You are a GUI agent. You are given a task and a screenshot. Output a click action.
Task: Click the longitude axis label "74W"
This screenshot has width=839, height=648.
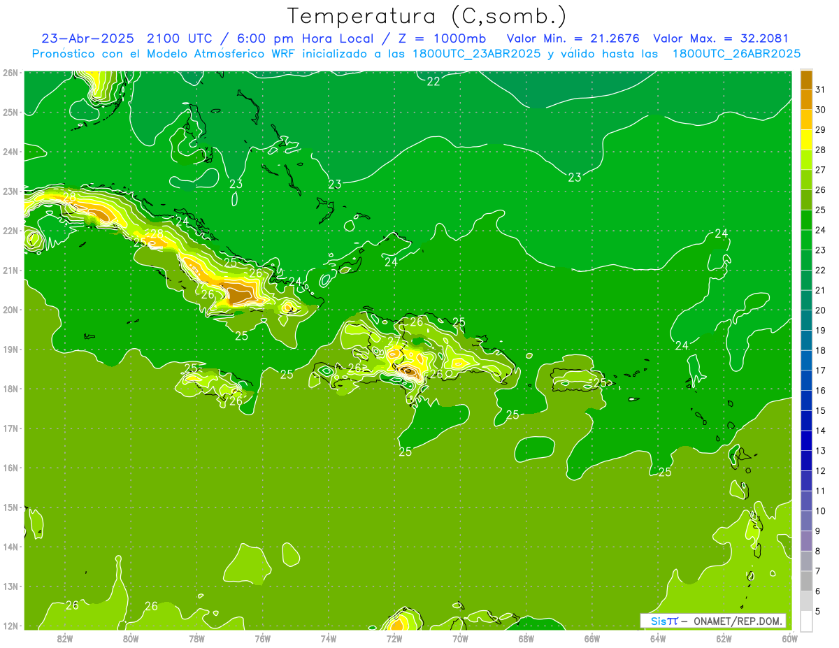click(328, 638)
